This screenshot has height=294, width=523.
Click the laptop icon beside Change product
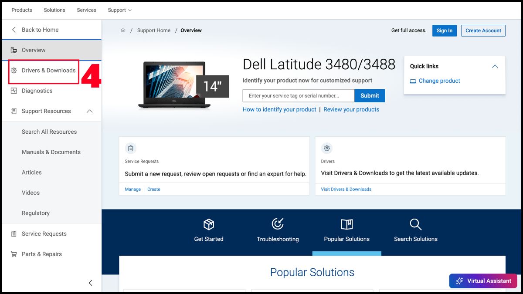(x=413, y=81)
